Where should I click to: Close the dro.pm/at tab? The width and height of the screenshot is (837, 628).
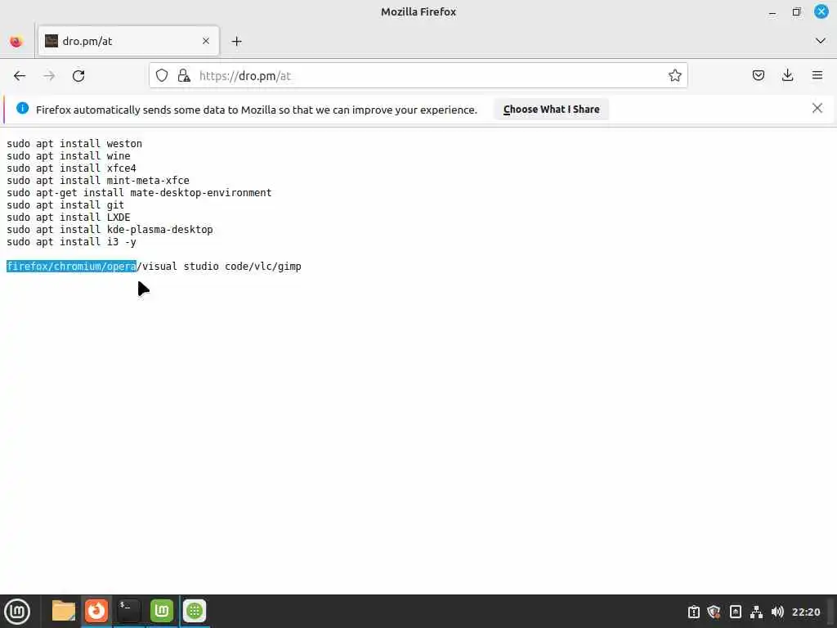(206, 41)
